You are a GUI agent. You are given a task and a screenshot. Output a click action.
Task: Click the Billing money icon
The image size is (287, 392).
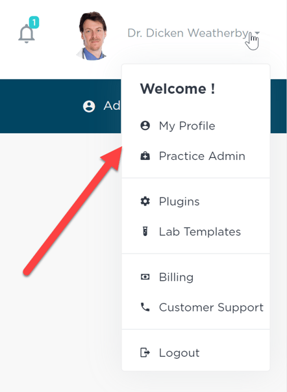[x=145, y=277]
